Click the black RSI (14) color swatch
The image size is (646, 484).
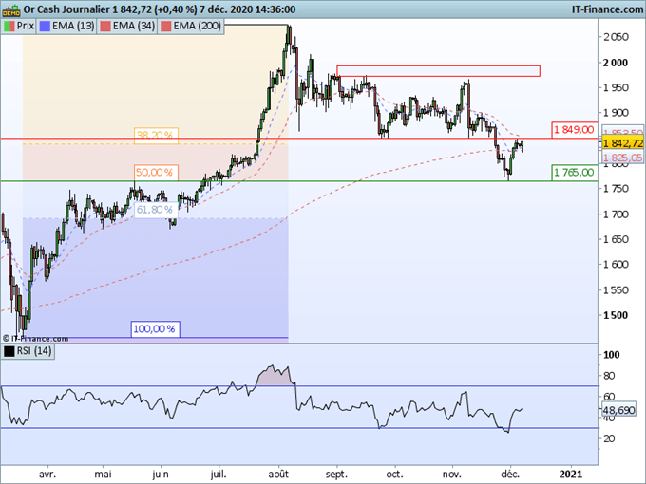click(x=9, y=351)
